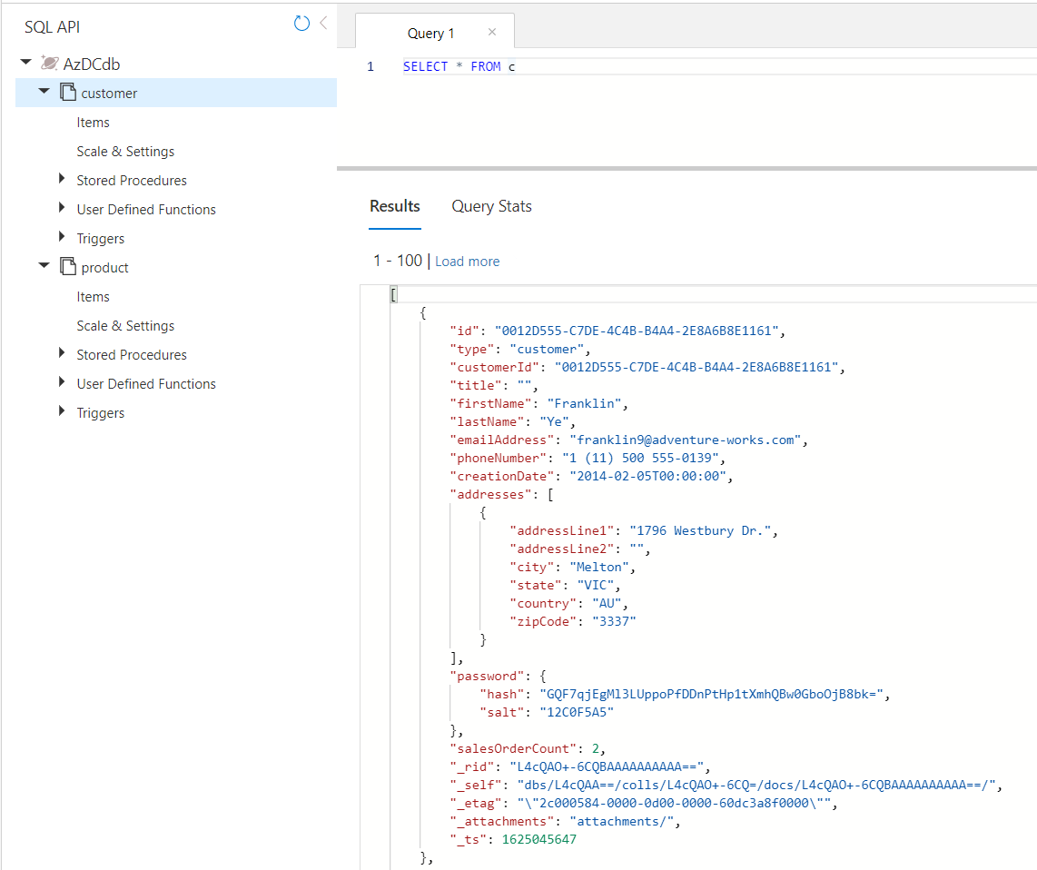
Task: Select the Results tab
Action: point(394,206)
